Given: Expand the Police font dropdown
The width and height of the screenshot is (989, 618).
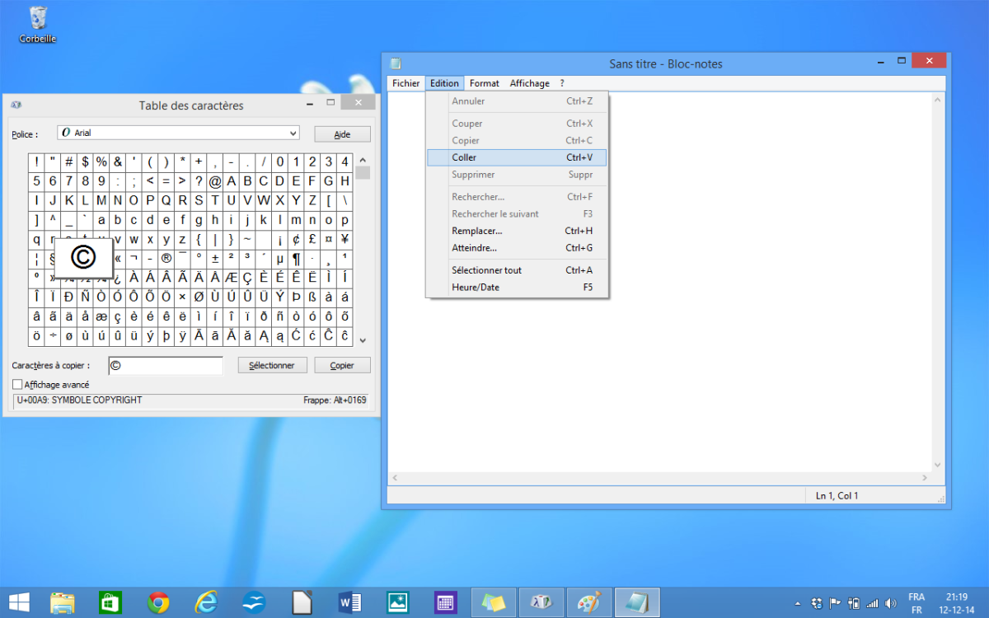Looking at the screenshot, I should coord(293,133).
